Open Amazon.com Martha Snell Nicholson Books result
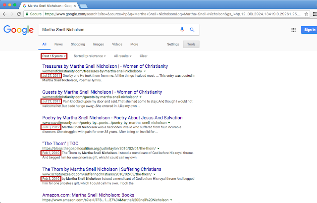The width and height of the screenshot is (317, 203). point(88,195)
